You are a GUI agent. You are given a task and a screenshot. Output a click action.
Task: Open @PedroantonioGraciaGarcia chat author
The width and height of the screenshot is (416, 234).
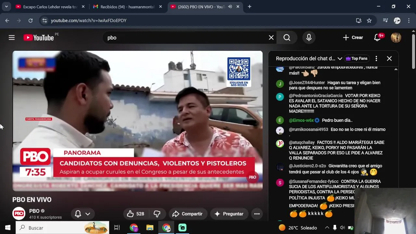point(316,96)
